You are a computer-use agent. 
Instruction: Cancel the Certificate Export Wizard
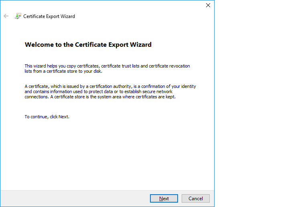point(196,199)
